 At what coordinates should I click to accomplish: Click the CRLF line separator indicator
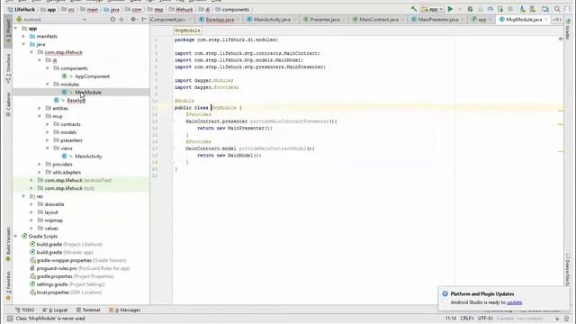click(467, 319)
